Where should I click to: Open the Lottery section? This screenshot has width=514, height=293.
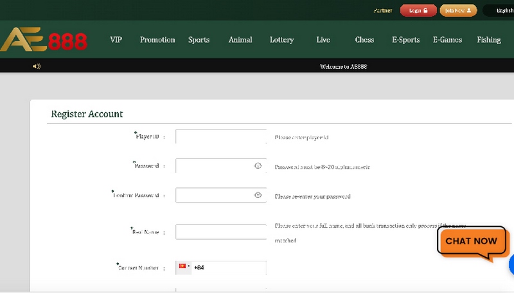pyautogui.click(x=281, y=40)
